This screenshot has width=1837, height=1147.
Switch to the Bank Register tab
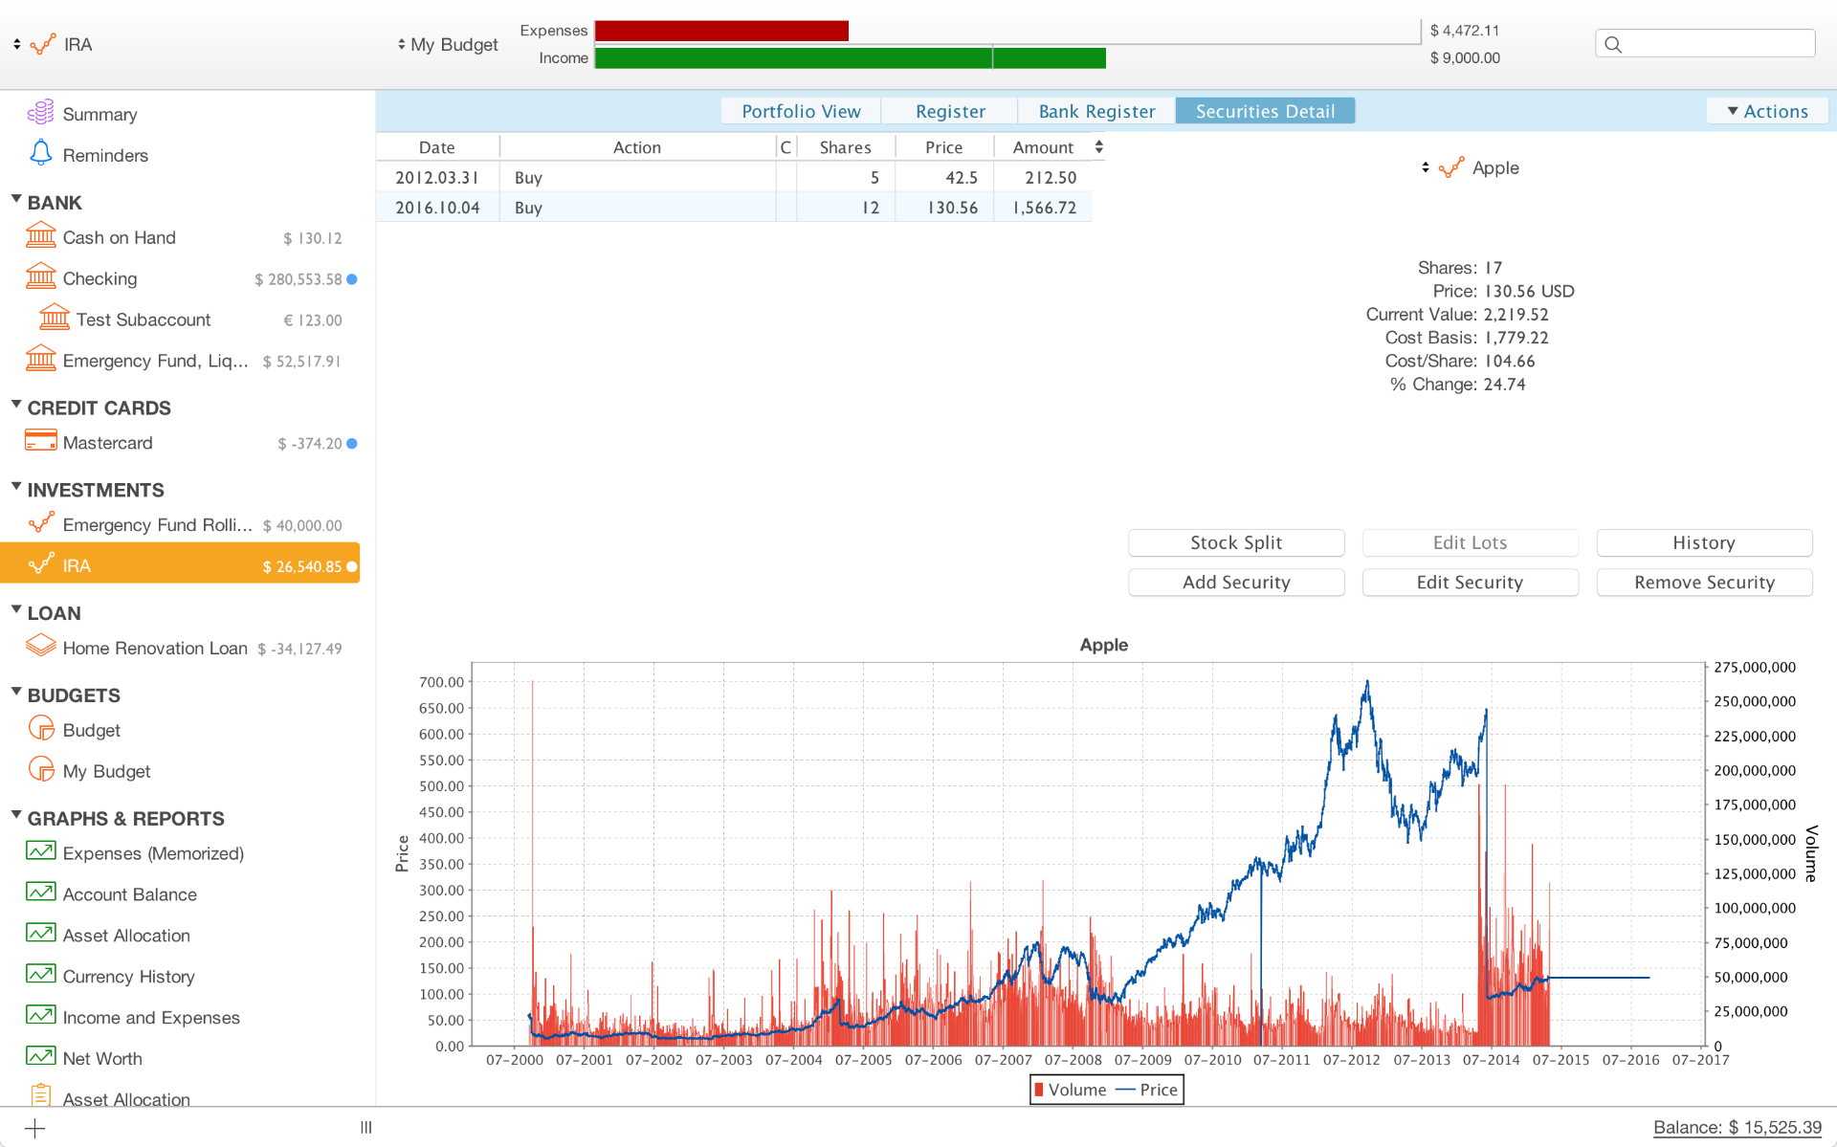[x=1096, y=111]
